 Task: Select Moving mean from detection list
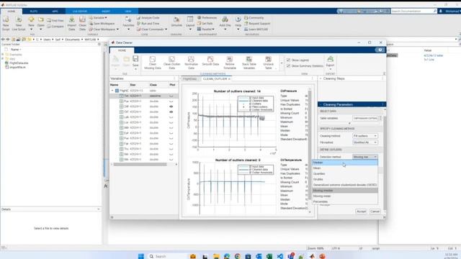tap(345, 196)
